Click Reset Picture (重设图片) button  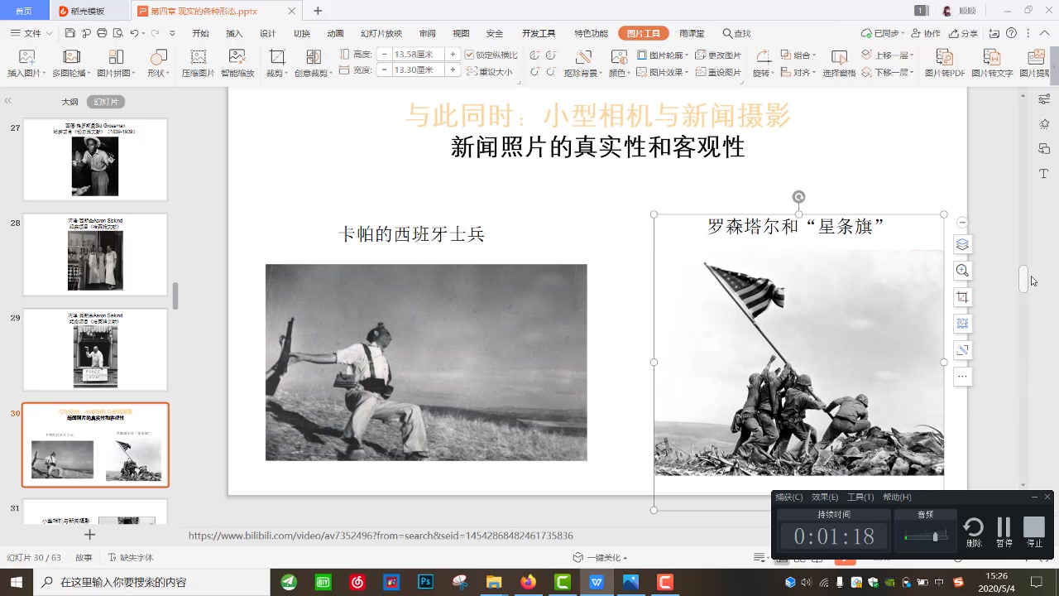pyautogui.click(x=718, y=72)
